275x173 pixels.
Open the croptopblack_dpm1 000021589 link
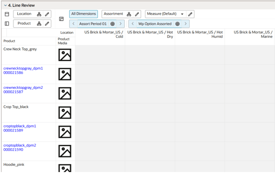tap(20, 128)
